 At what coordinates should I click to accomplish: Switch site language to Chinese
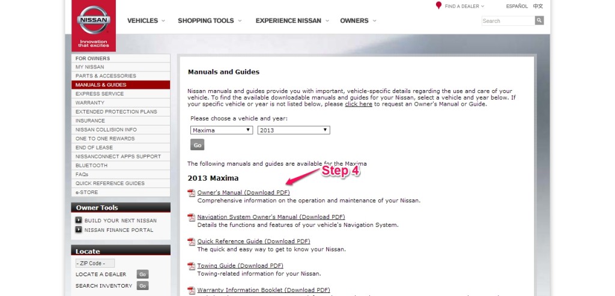(x=538, y=6)
